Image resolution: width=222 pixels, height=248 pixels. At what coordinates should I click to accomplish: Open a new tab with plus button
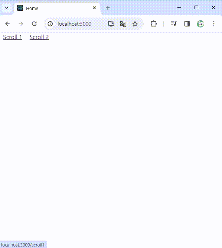pos(108,8)
